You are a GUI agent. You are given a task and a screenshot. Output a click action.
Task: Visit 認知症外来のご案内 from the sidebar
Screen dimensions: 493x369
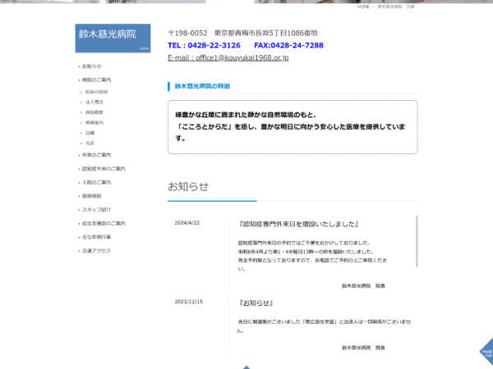click(104, 169)
